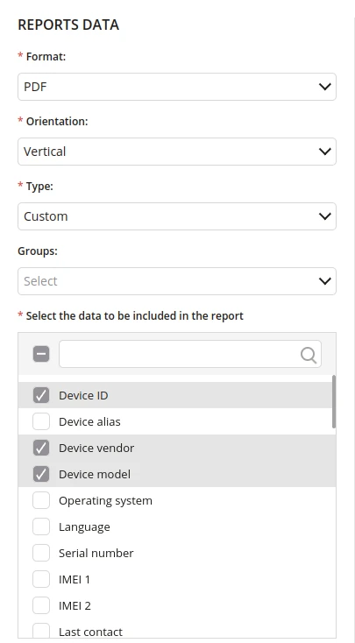This screenshot has height=643, width=355.
Task: Uncheck the Device ID checkbox
Action: (41, 395)
